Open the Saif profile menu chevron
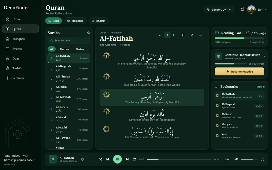This screenshot has height=170, width=272. (265, 10)
